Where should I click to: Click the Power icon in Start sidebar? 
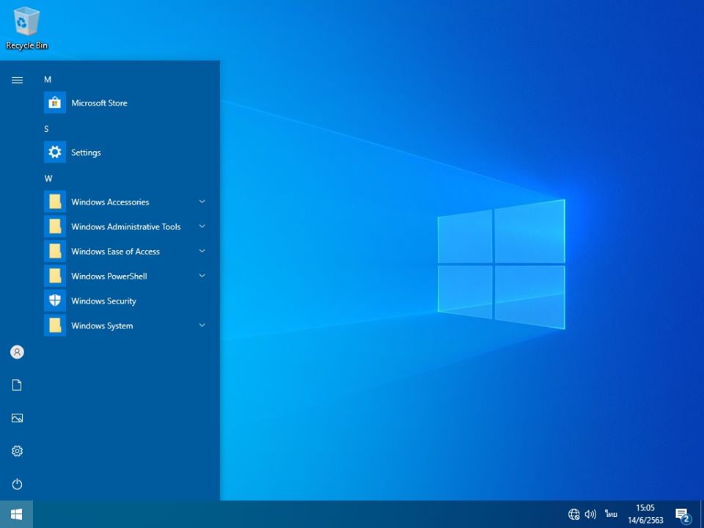click(x=17, y=484)
